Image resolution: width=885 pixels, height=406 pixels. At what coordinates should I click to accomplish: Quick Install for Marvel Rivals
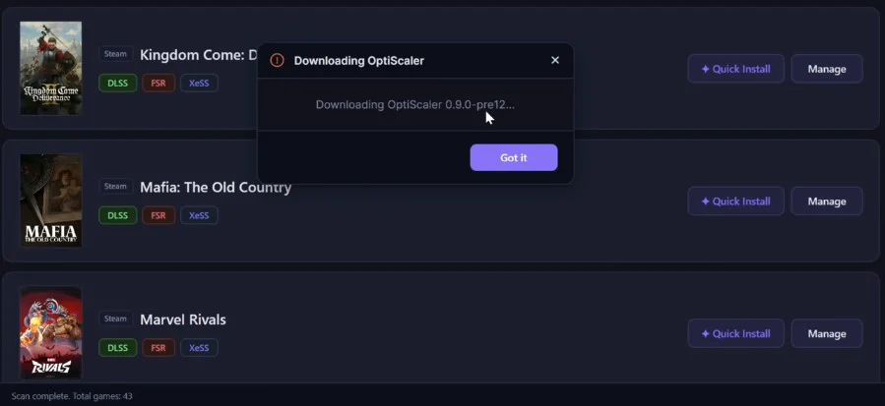pyautogui.click(x=735, y=333)
